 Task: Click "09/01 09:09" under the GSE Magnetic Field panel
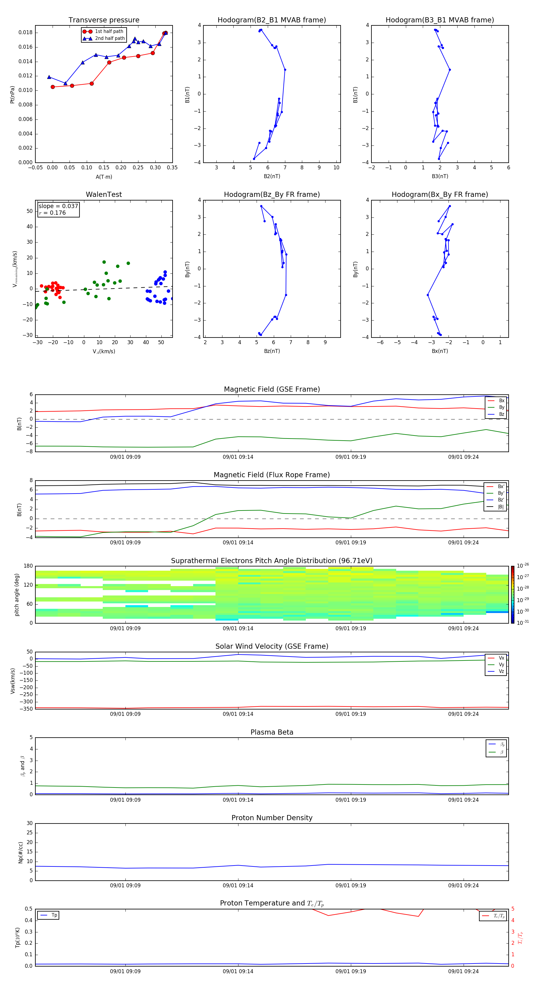125,457
